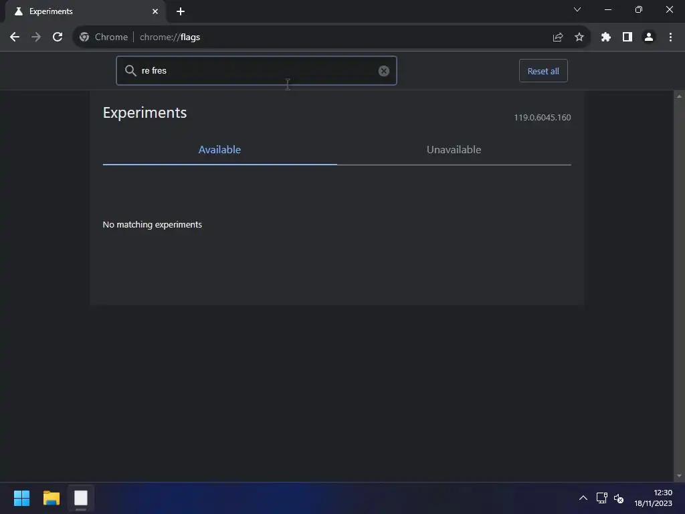
Task: Switch to the Unavailable tab
Action: click(454, 149)
